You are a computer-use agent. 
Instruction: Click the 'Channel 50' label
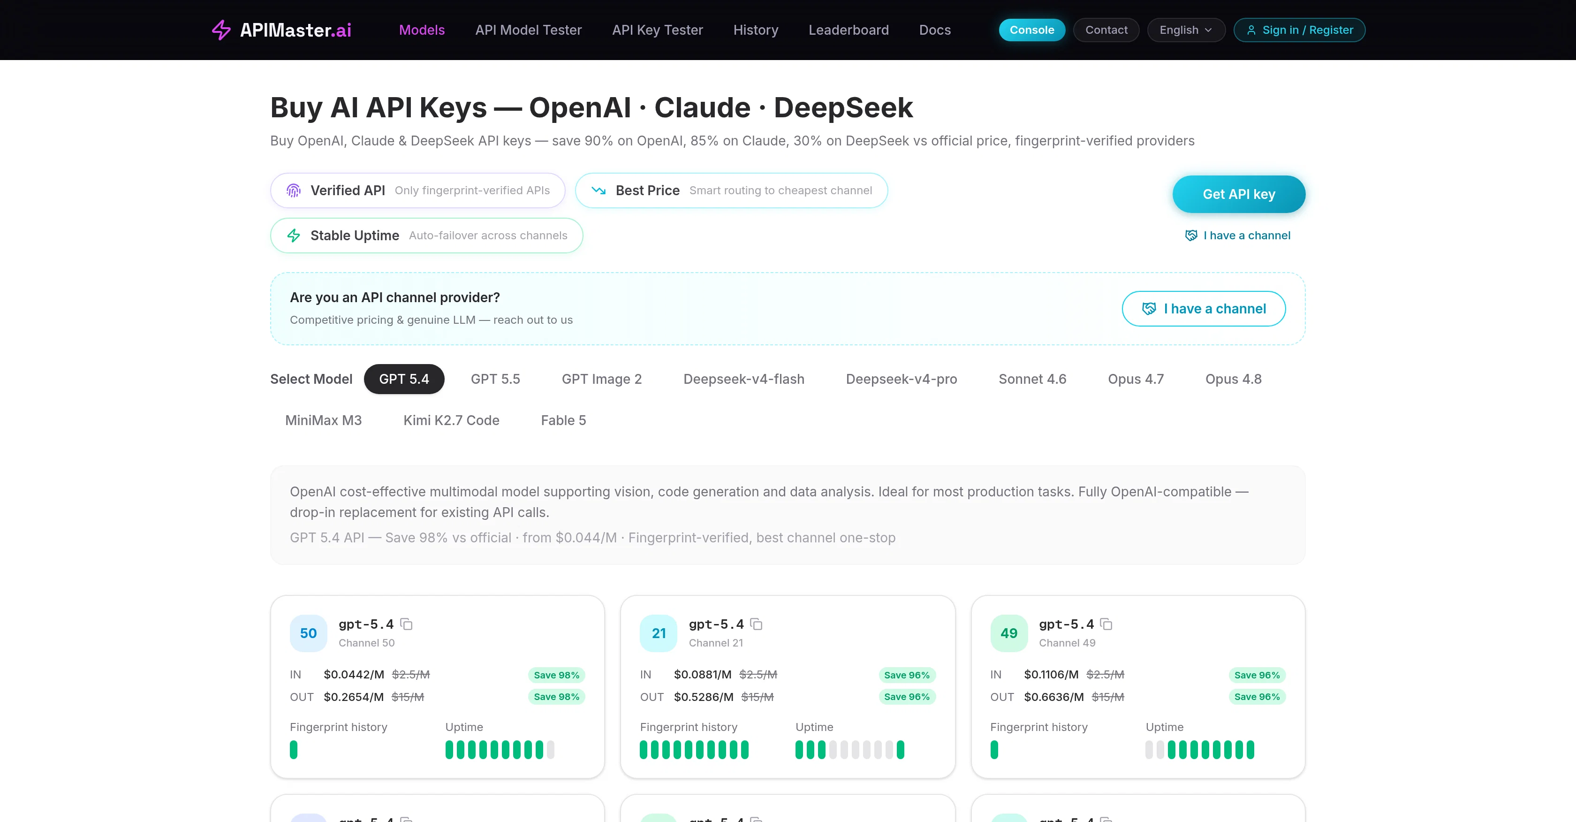366,643
